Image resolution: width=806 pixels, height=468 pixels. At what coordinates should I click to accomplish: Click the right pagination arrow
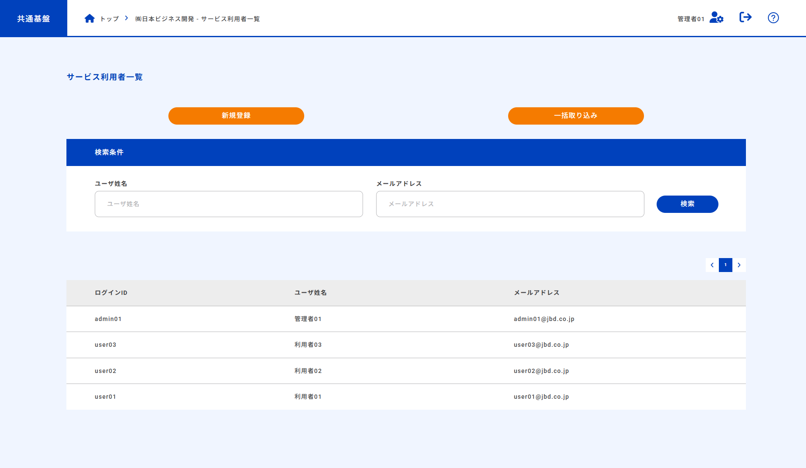(x=739, y=265)
